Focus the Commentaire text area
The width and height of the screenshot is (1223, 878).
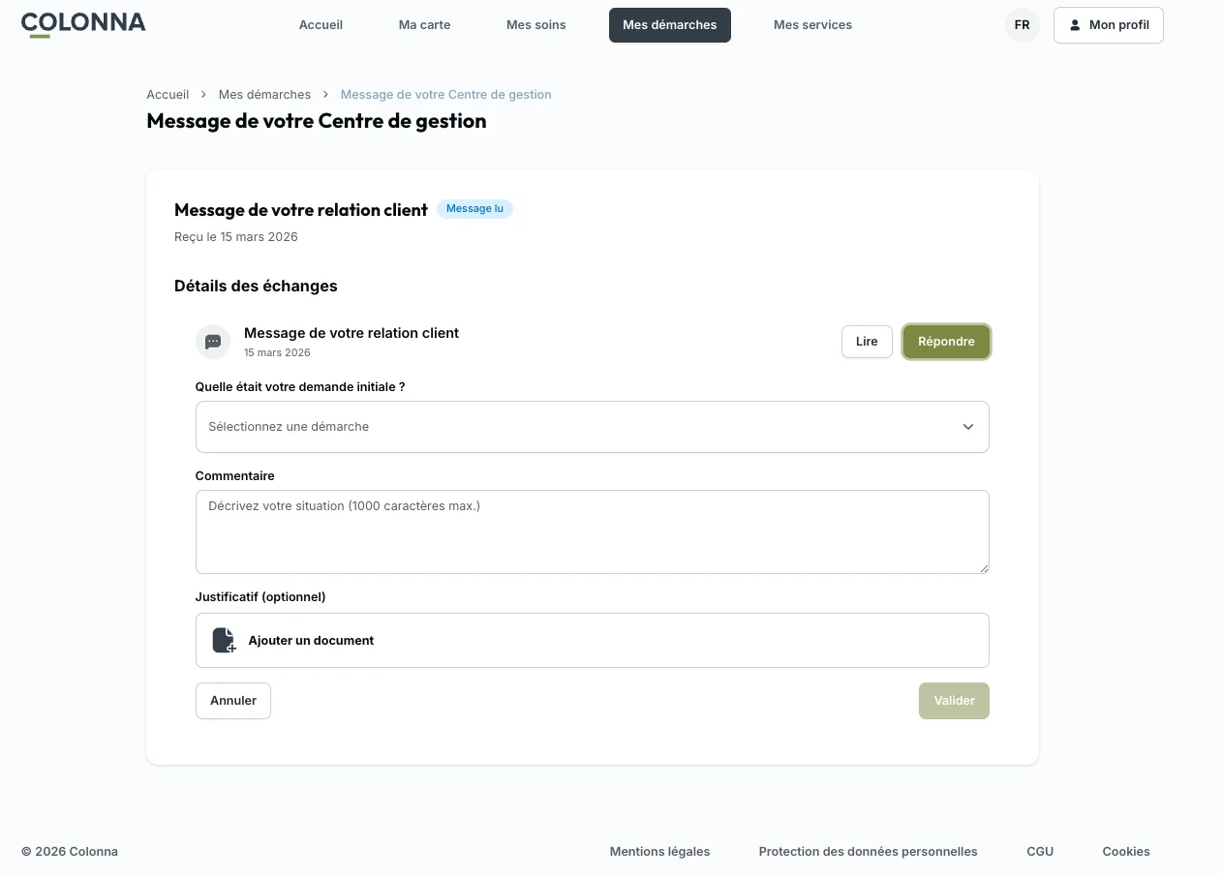pyautogui.click(x=592, y=531)
